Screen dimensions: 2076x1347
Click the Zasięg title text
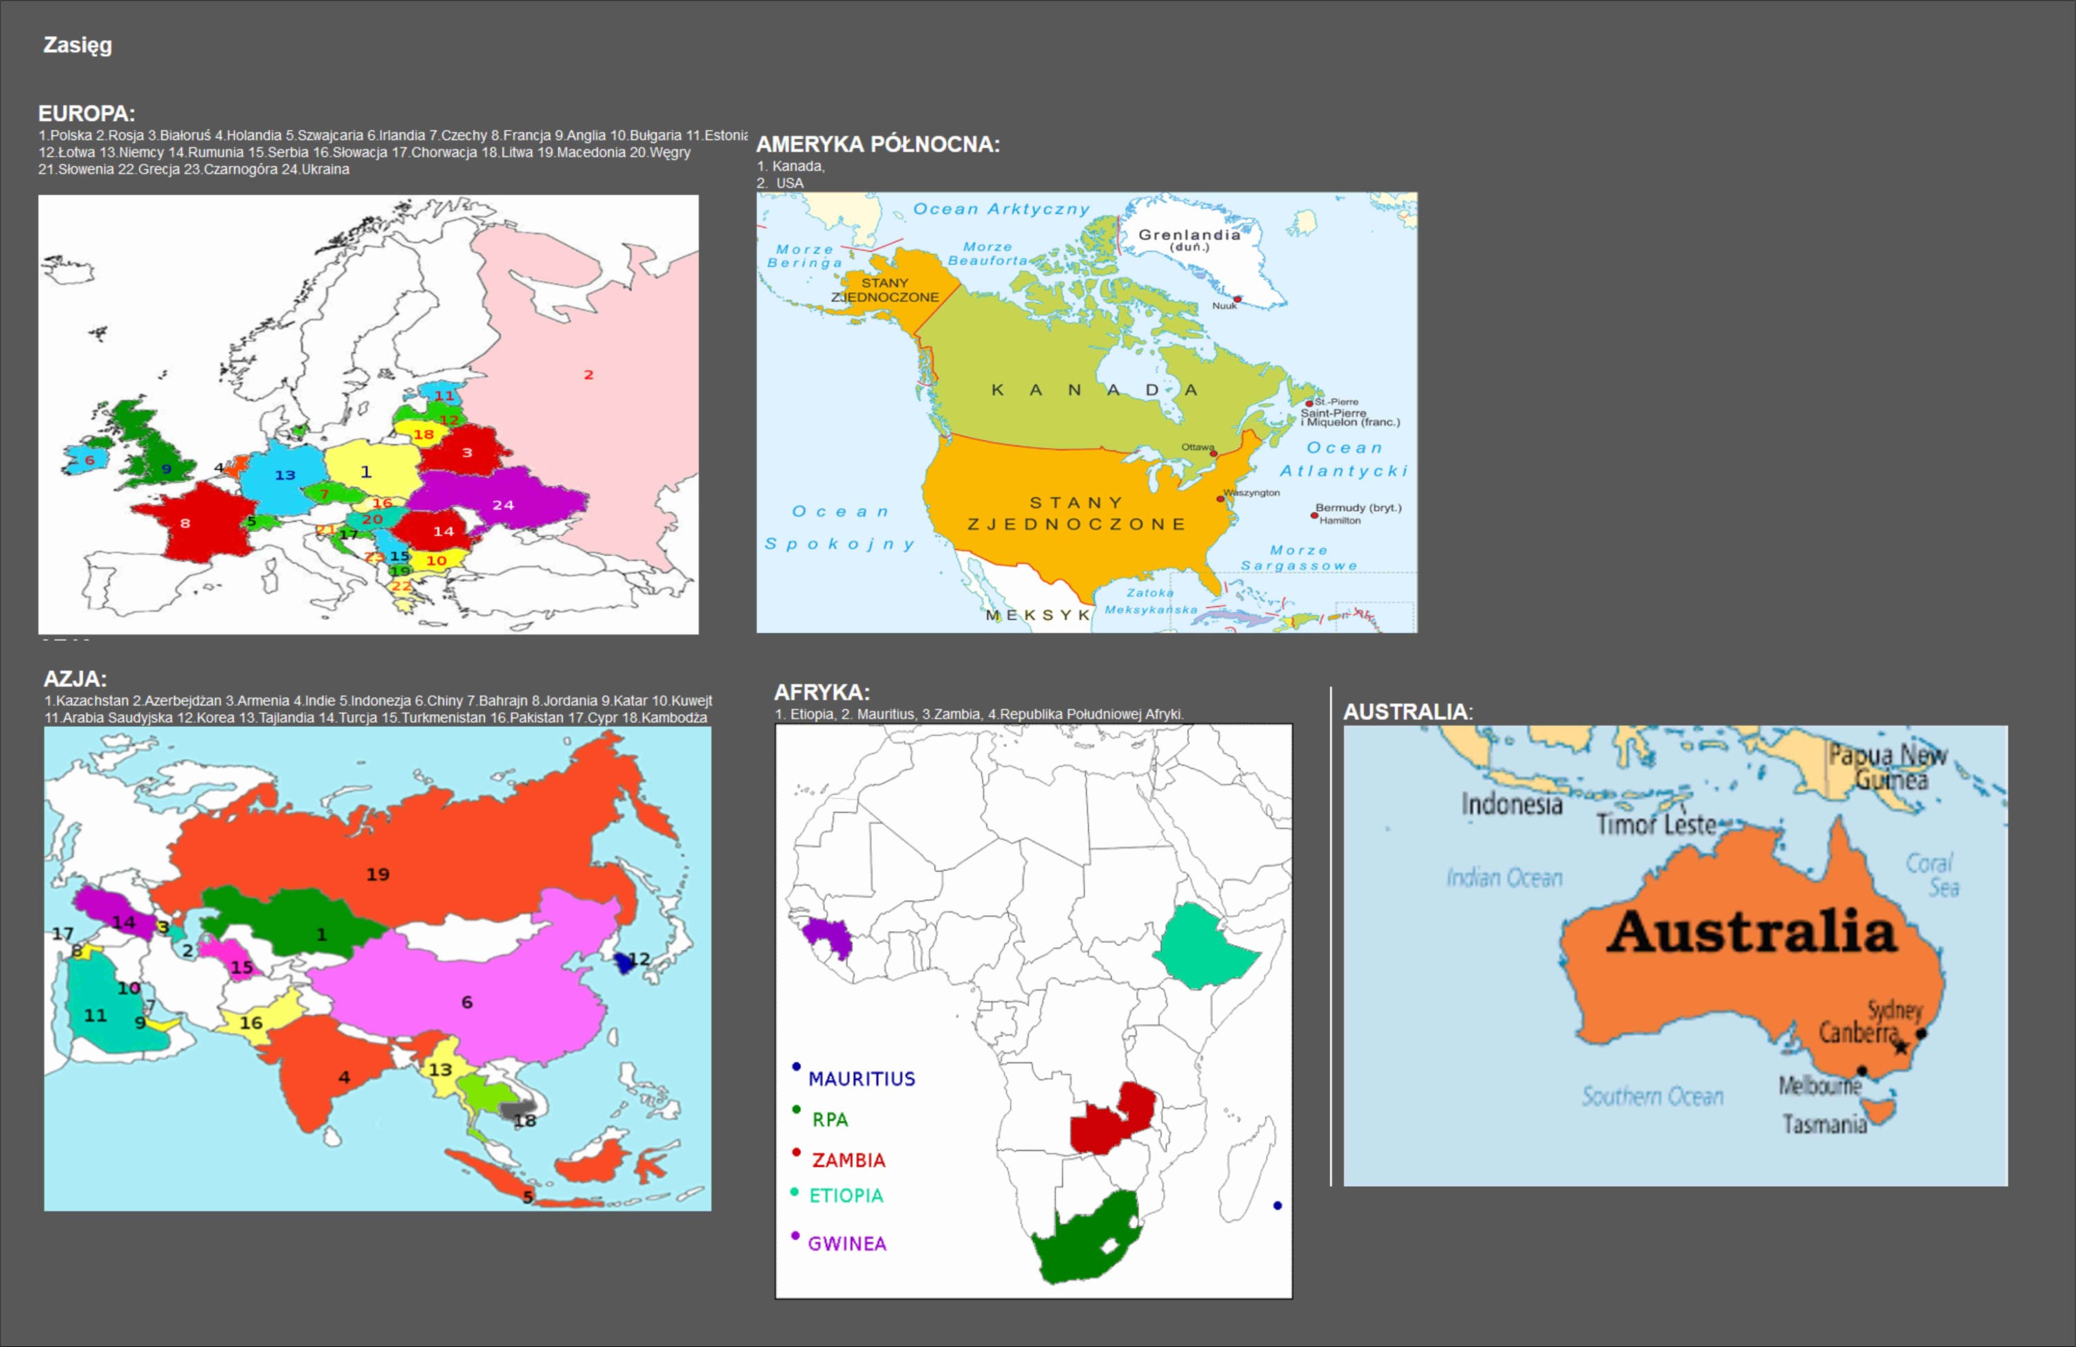click(x=78, y=44)
